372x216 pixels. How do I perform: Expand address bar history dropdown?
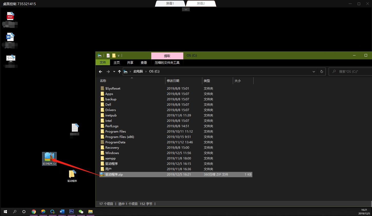tap(314, 72)
